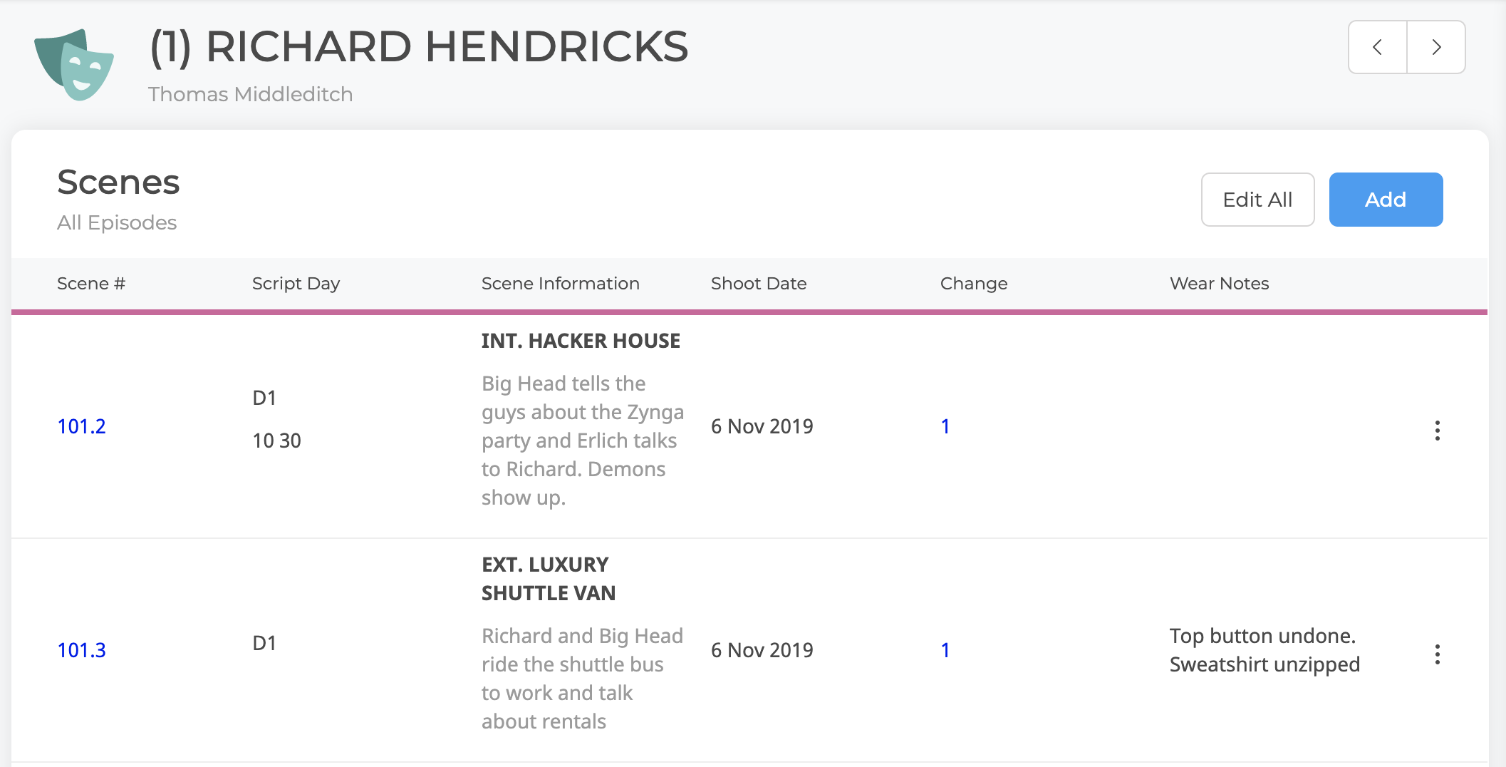The height and width of the screenshot is (767, 1506).
Task: Click the Wear Notes column header
Action: 1219,284
